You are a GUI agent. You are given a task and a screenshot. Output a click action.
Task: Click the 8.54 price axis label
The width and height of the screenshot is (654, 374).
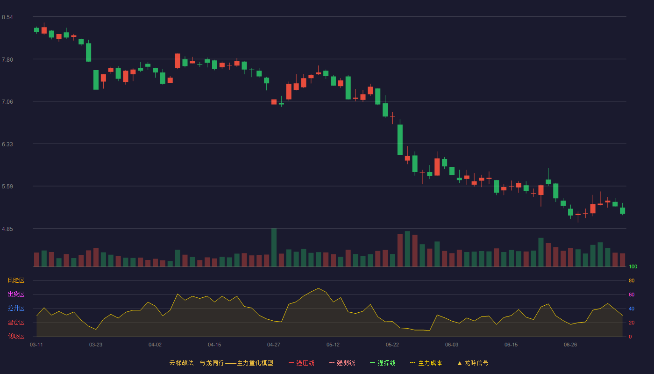(x=7, y=17)
